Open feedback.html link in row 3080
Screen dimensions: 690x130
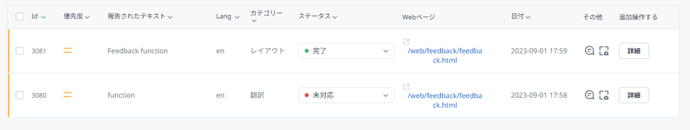(x=445, y=100)
